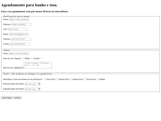This screenshot has height=121, width=161.
Task: Click the 'Animal' fieldset legend
Action: [6, 50]
